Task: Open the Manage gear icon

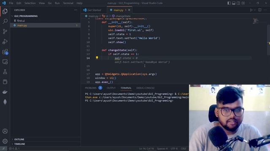Action: click(x=5, y=141)
